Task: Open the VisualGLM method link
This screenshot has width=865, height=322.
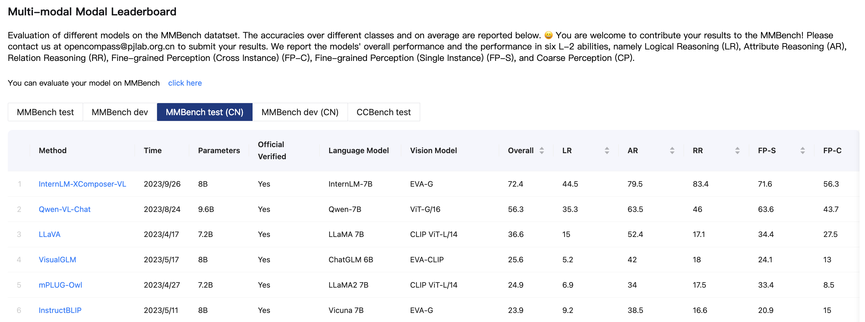Action: tap(57, 260)
